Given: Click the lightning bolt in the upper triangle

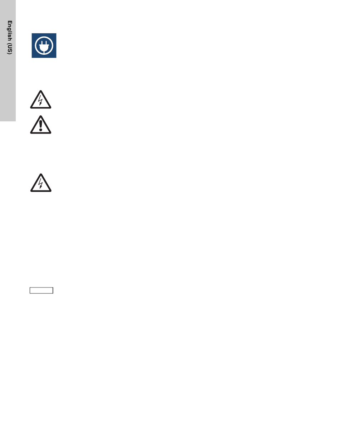Looking at the screenshot, I should 41,101.
